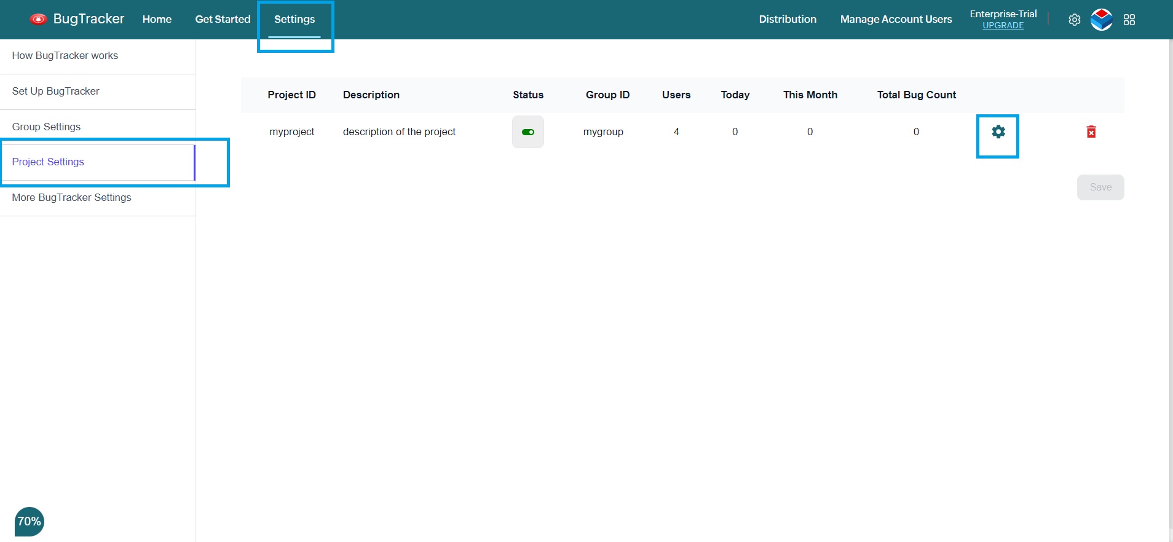Click the Users column header
The height and width of the screenshot is (542, 1173).
pyautogui.click(x=676, y=95)
